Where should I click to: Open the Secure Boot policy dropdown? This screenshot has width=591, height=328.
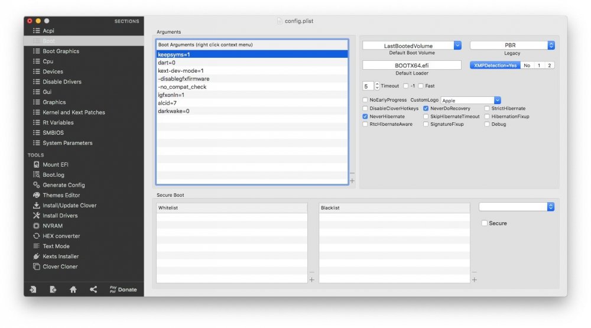point(517,207)
